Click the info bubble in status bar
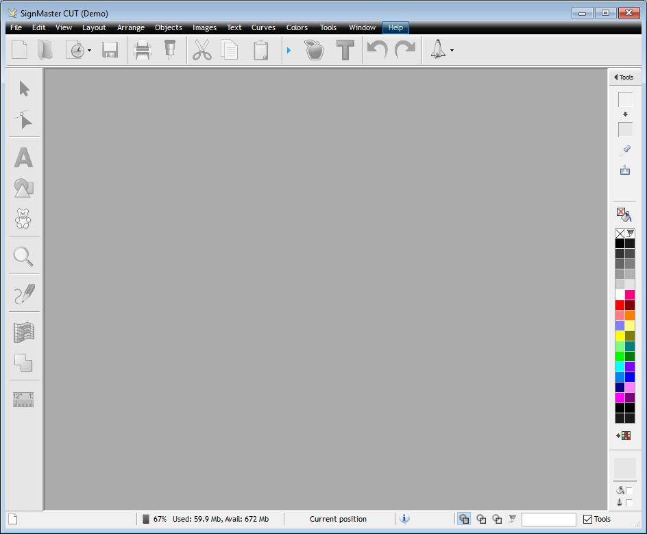Viewport: 647px width, 534px height. (x=405, y=519)
